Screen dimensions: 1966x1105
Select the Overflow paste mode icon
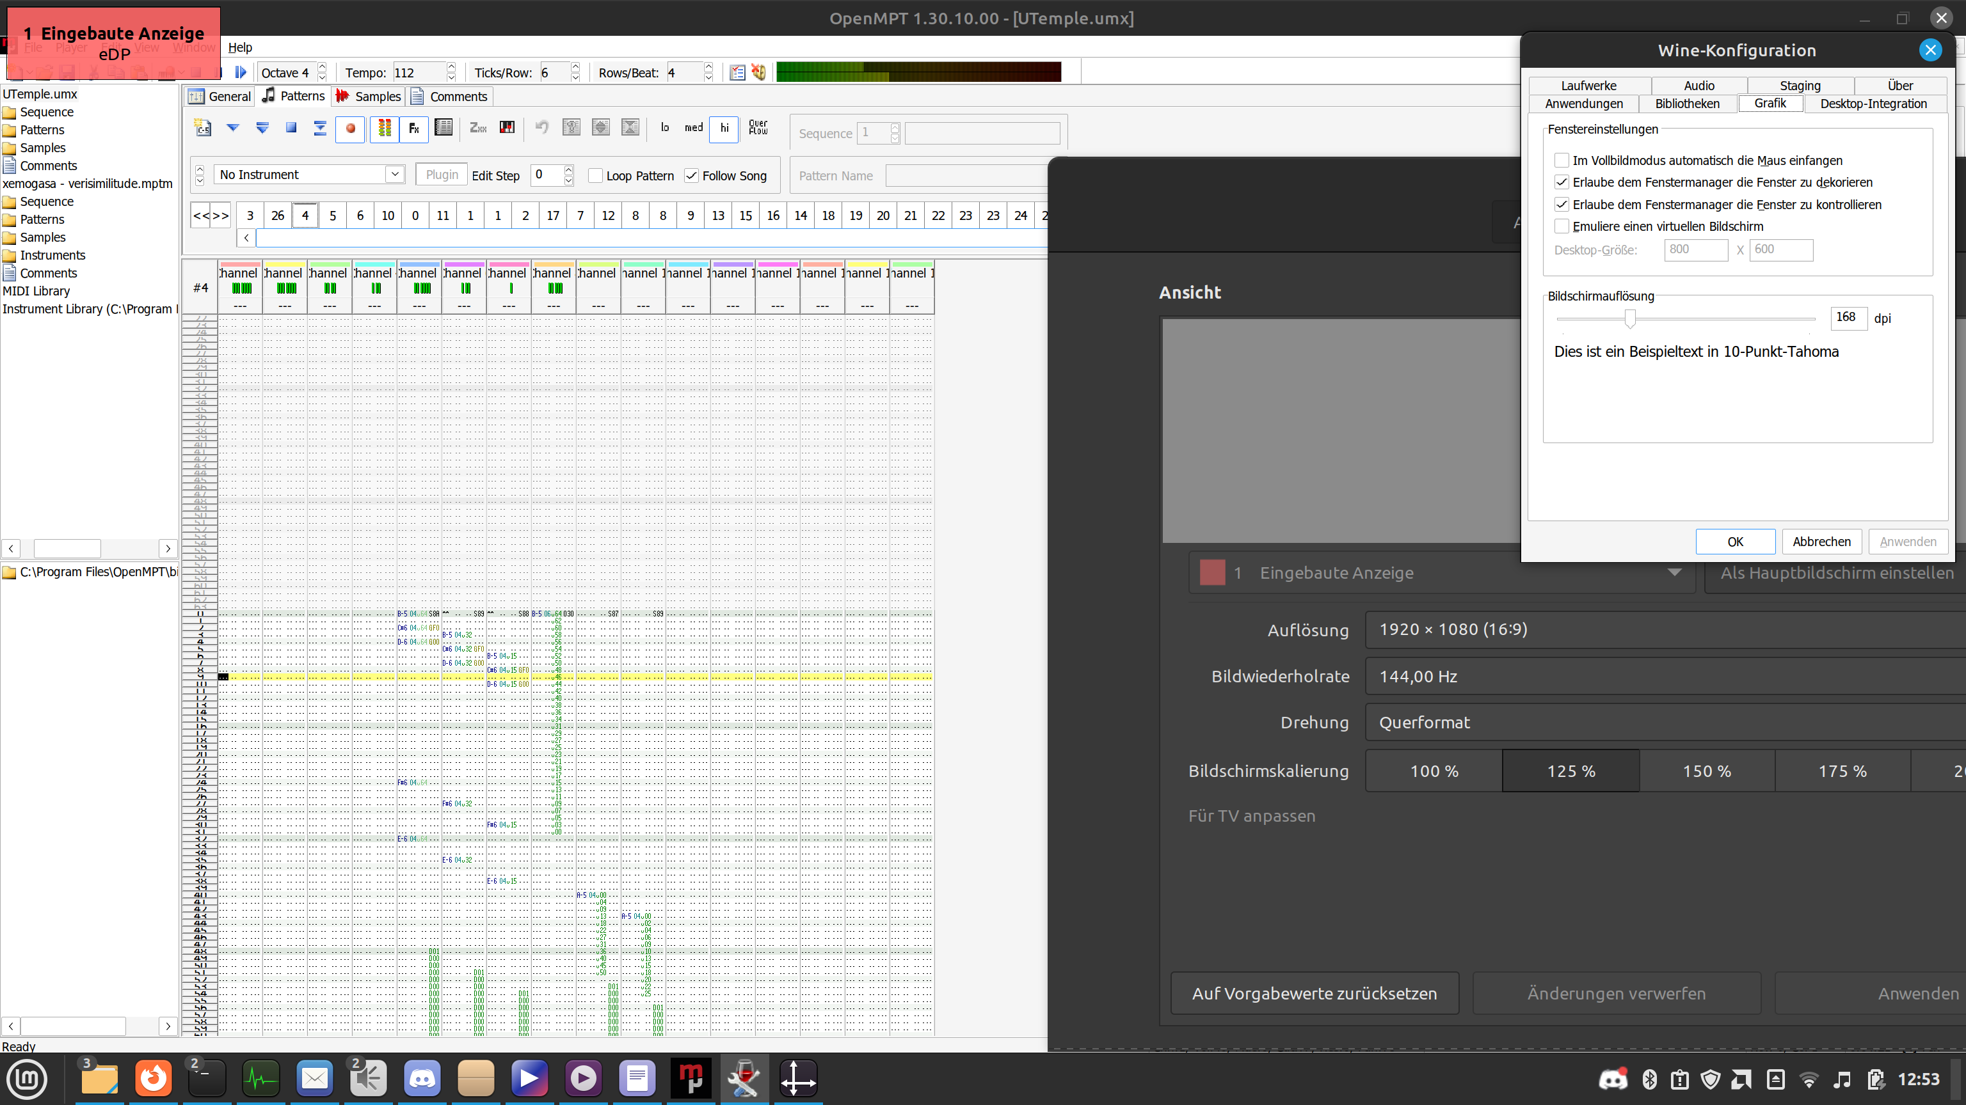pos(758,128)
